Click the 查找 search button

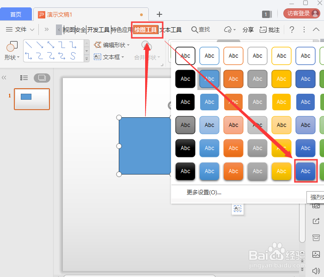pos(201,30)
